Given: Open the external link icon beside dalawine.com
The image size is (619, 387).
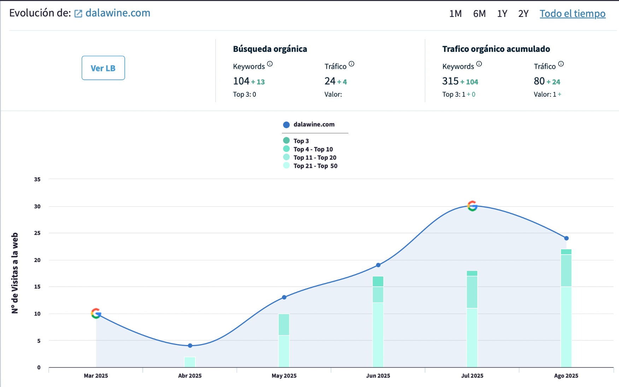Looking at the screenshot, I should click(78, 13).
